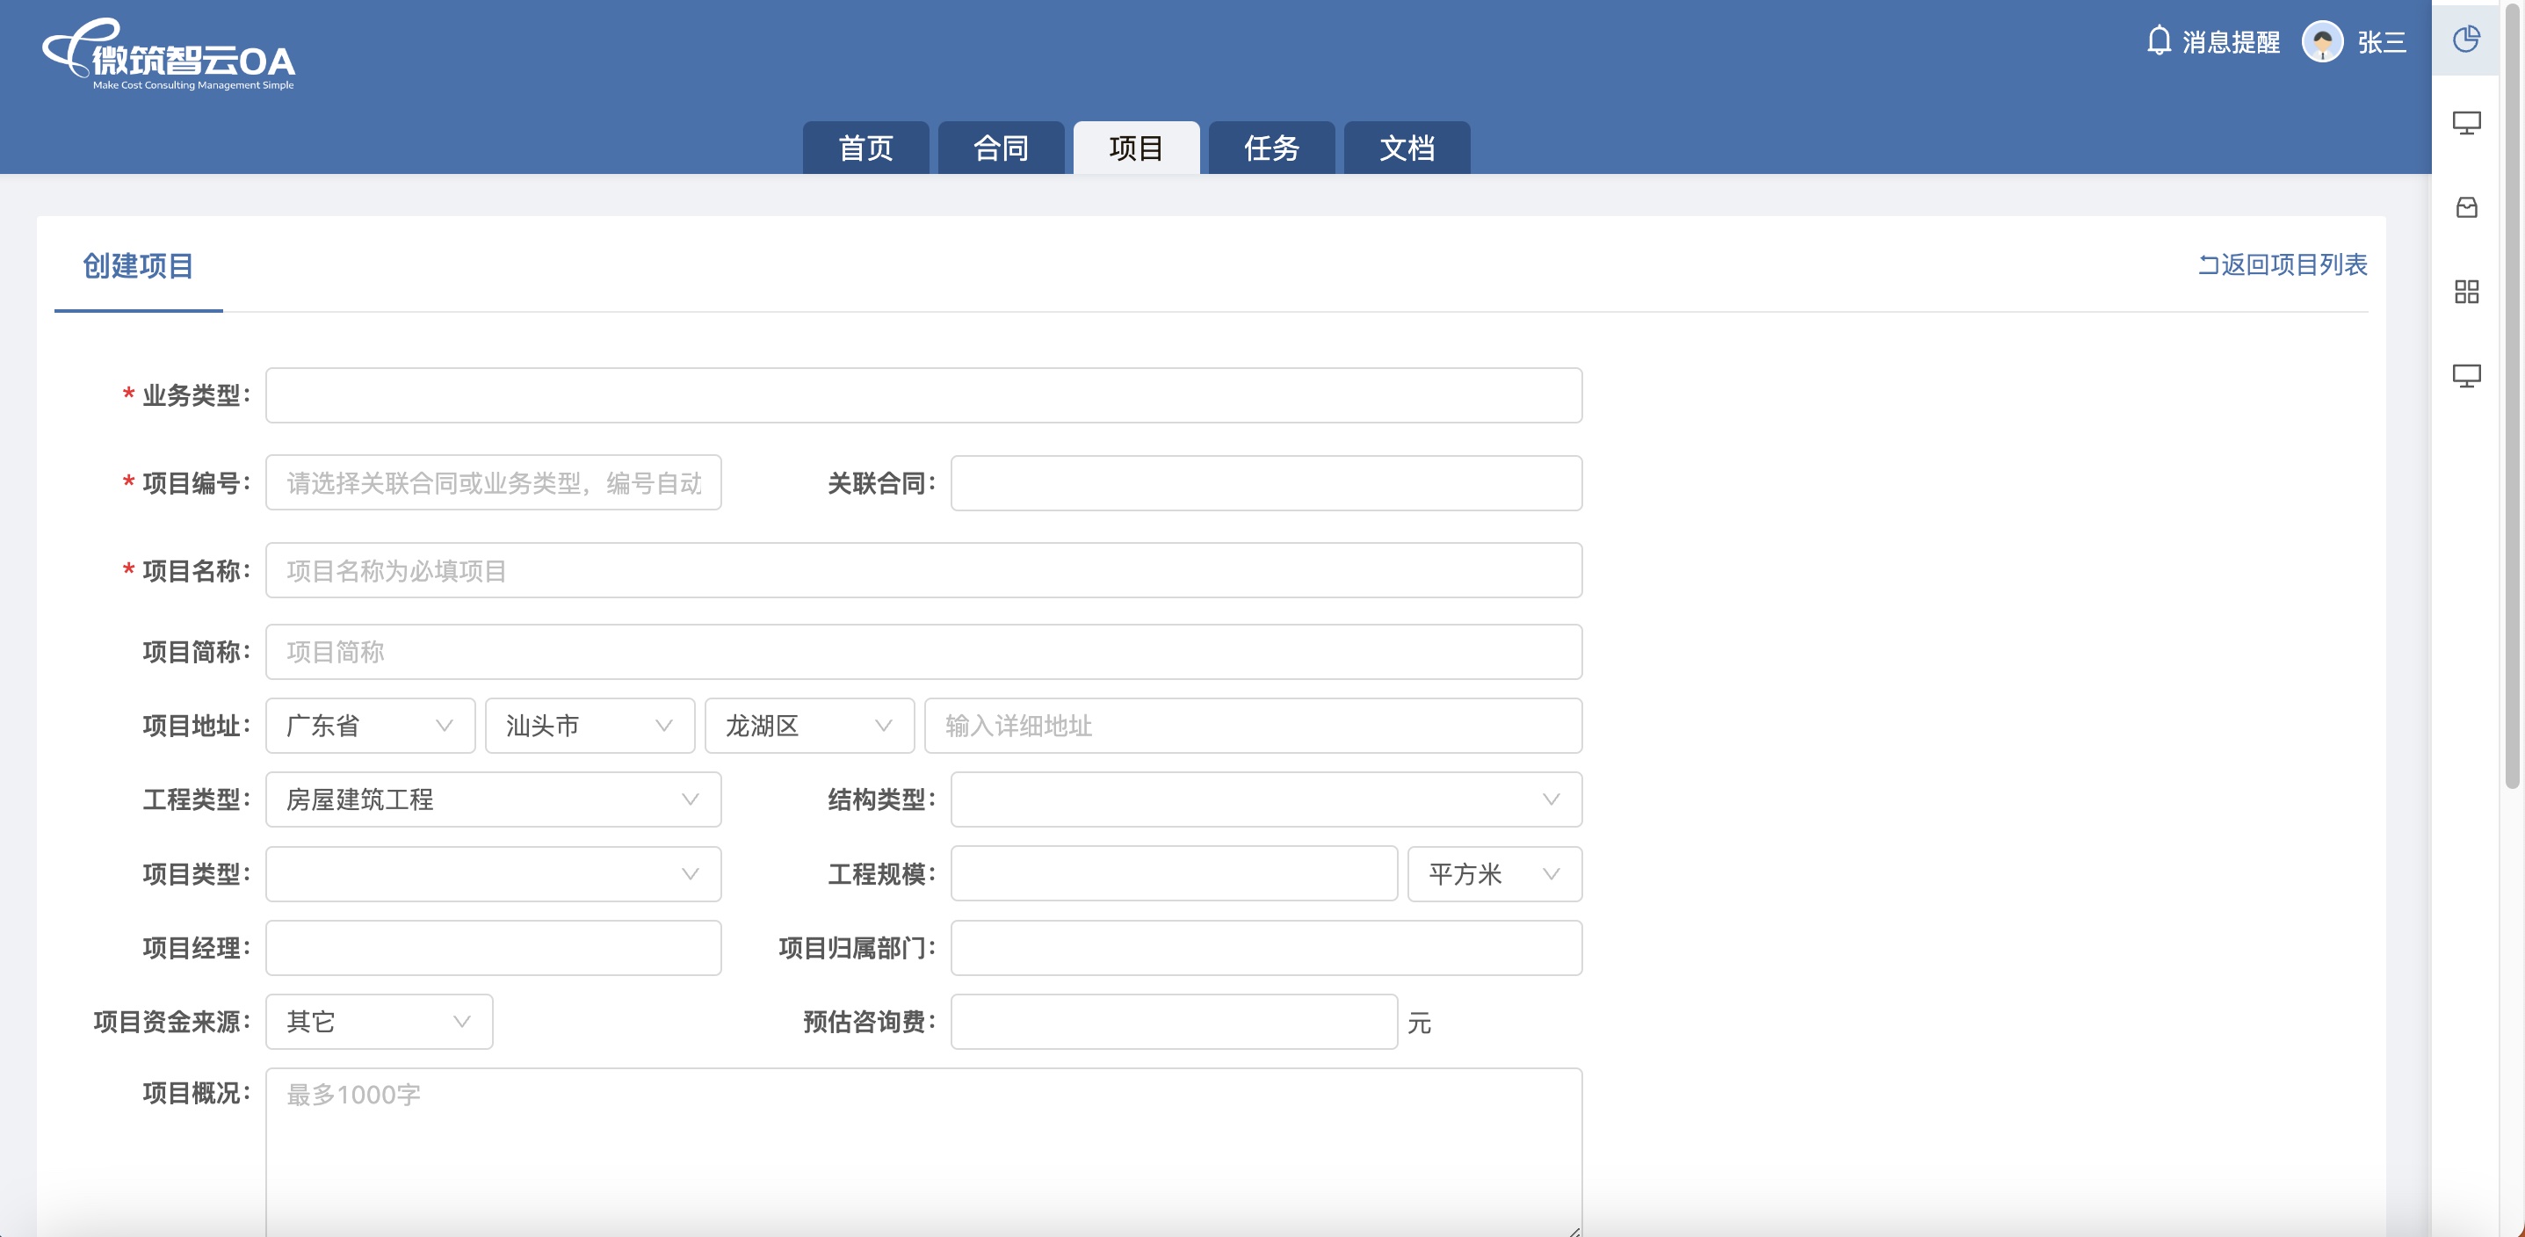Click the bottom monitor icon in sidebar
The height and width of the screenshot is (1237, 2525).
2465,375
